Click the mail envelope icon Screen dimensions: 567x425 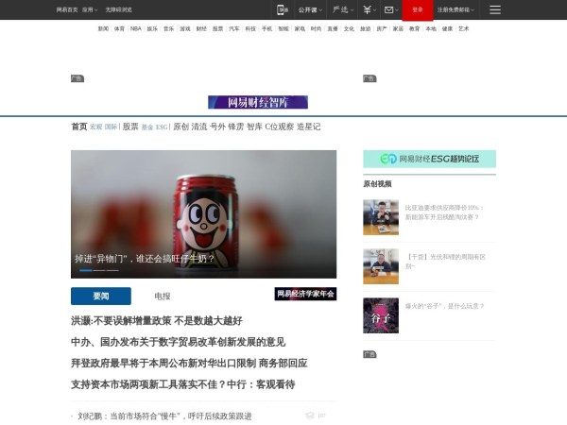coord(389,9)
